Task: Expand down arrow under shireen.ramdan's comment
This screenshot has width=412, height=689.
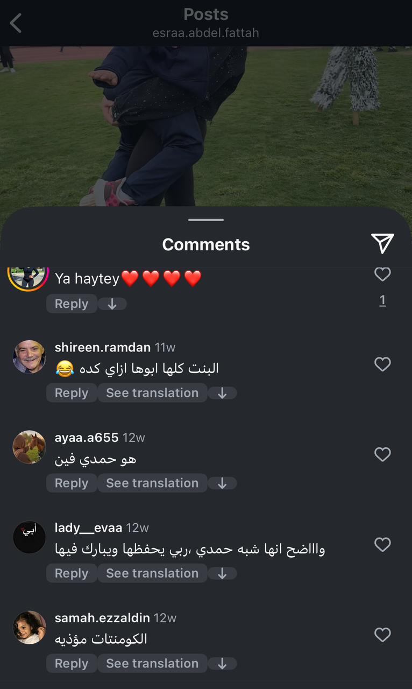Action: 222,393
